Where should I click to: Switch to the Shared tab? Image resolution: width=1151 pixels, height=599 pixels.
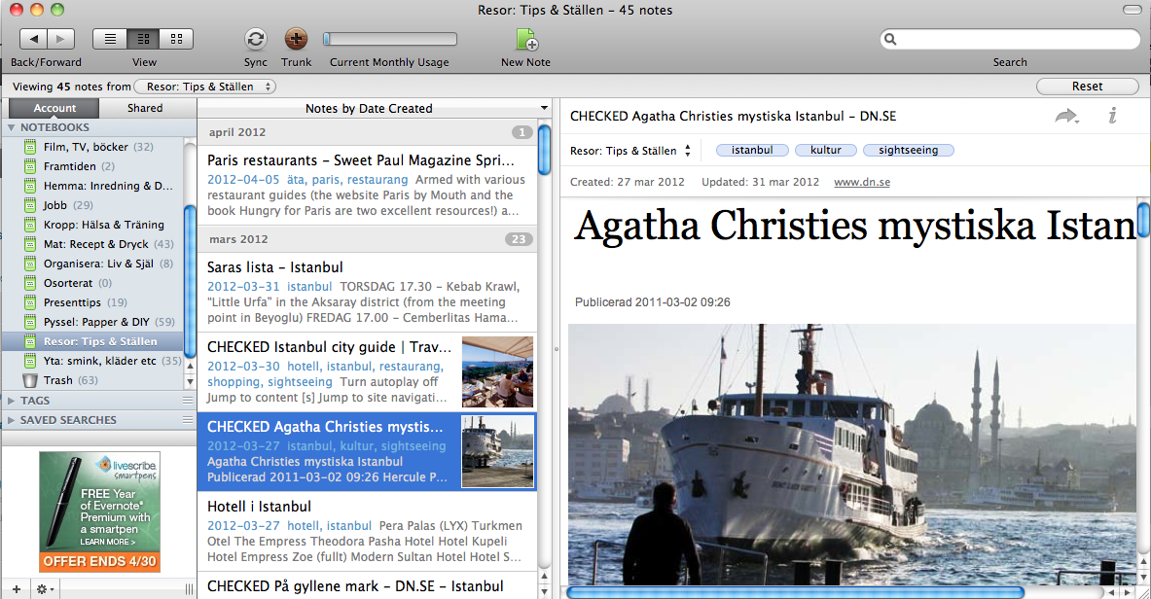click(145, 108)
